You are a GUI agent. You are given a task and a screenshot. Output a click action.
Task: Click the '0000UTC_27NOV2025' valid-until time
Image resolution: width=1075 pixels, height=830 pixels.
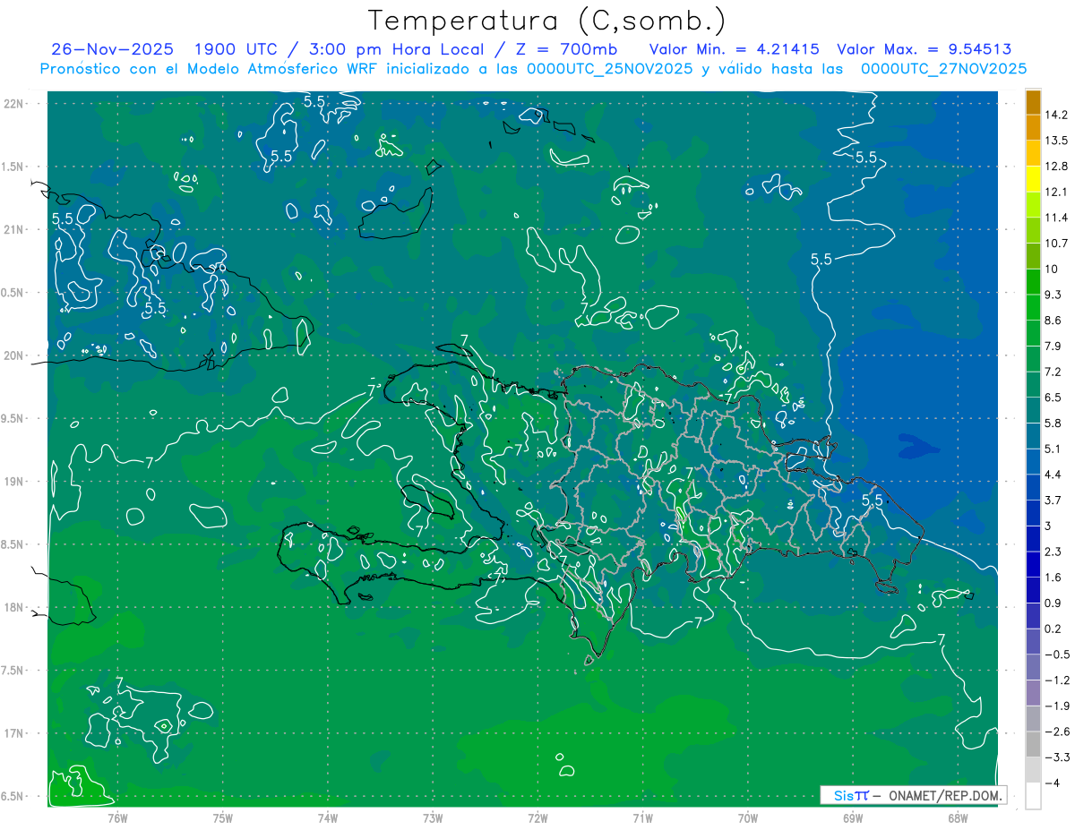click(x=944, y=69)
